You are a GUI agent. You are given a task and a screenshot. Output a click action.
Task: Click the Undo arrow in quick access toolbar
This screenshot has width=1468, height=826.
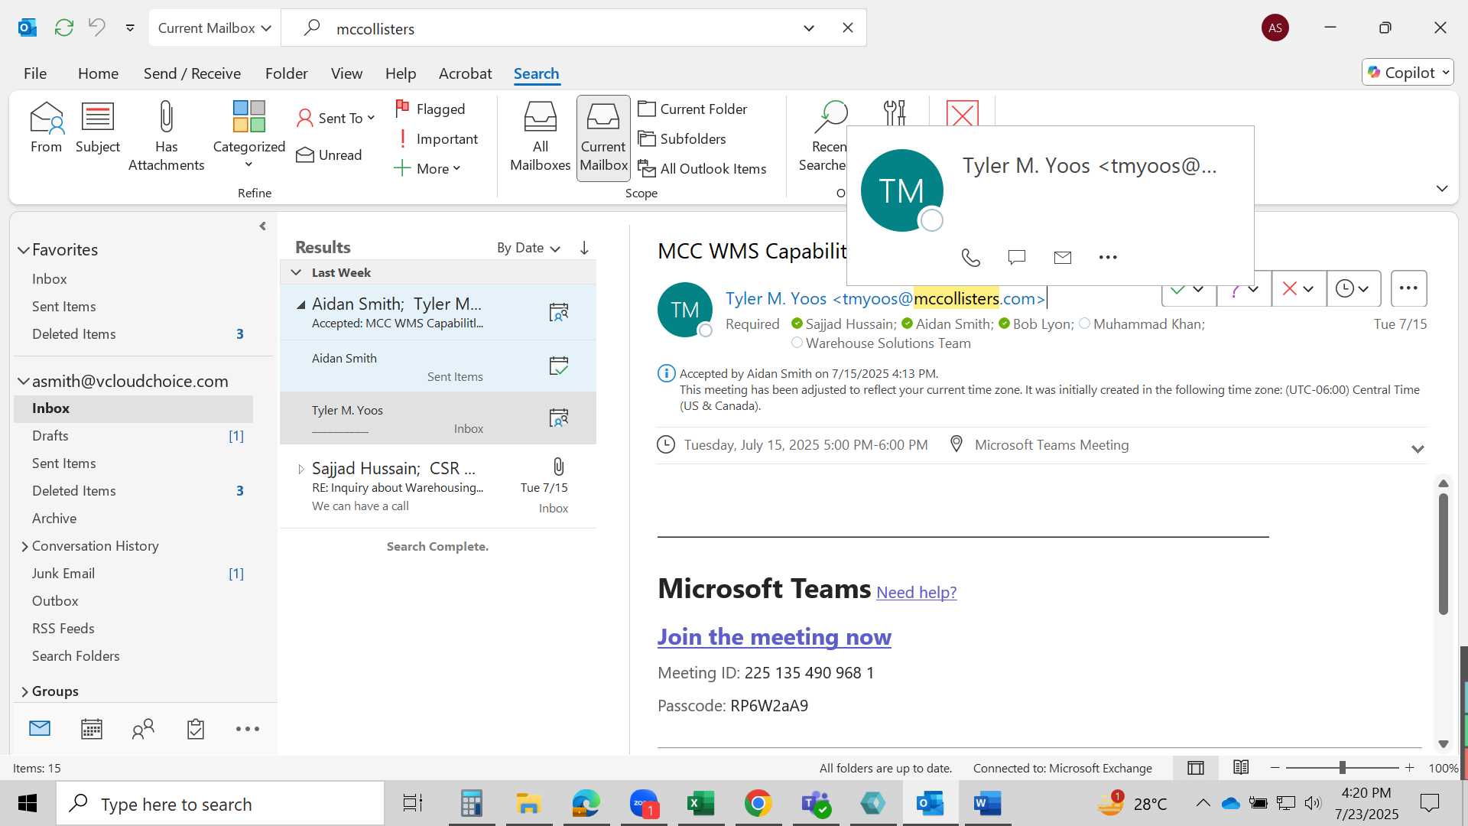pyautogui.click(x=97, y=28)
